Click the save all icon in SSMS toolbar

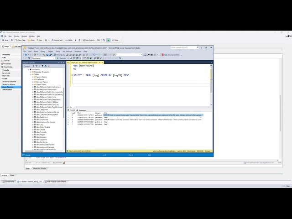(x=51, y=55)
